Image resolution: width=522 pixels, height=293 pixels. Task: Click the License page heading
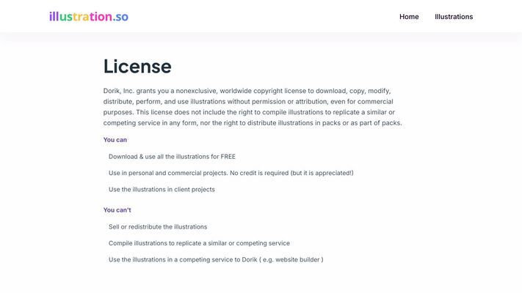tap(137, 67)
